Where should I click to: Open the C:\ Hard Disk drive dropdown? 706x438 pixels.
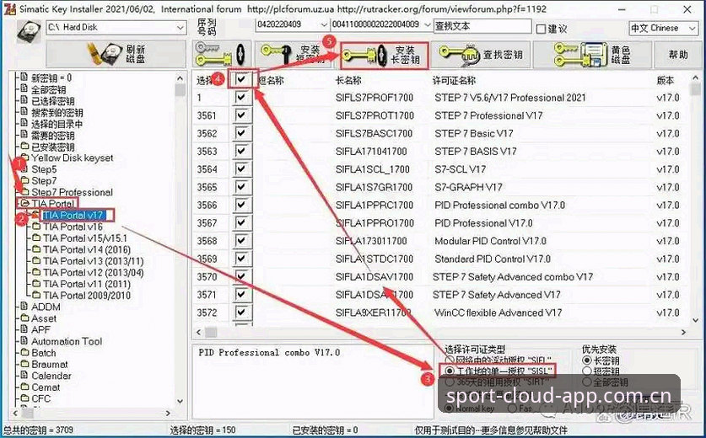tap(181, 28)
